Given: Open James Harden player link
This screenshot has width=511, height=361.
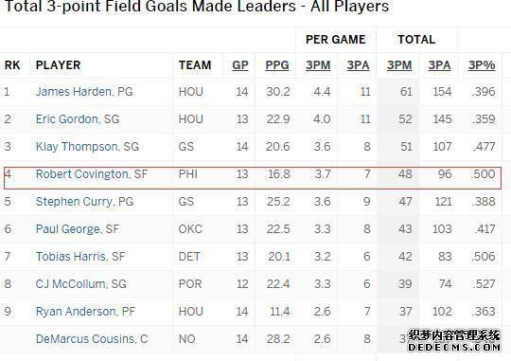Looking at the screenshot, I should pos(74,91).
